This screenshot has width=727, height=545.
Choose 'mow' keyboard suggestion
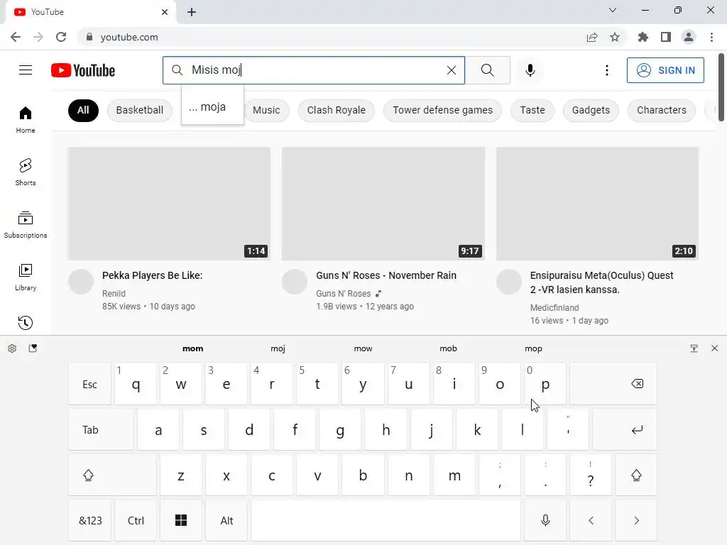tap(363, 348)
